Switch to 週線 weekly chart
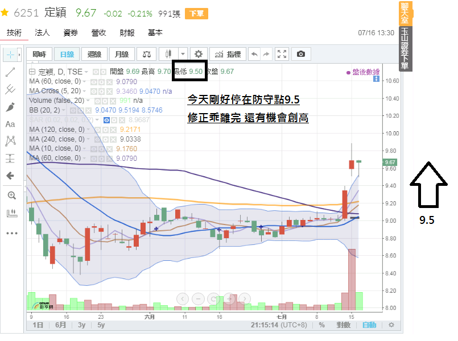 pos(94,54)
